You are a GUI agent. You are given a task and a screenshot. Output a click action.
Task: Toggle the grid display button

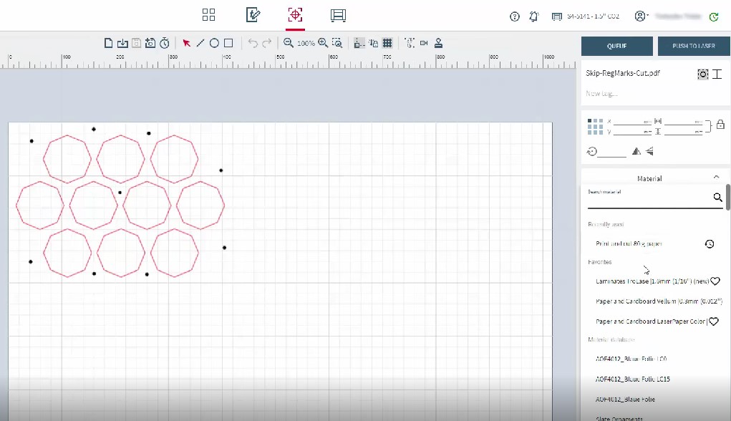(x=387, y=43)
